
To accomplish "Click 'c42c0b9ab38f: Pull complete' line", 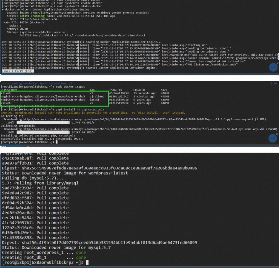I will [35, 158].
